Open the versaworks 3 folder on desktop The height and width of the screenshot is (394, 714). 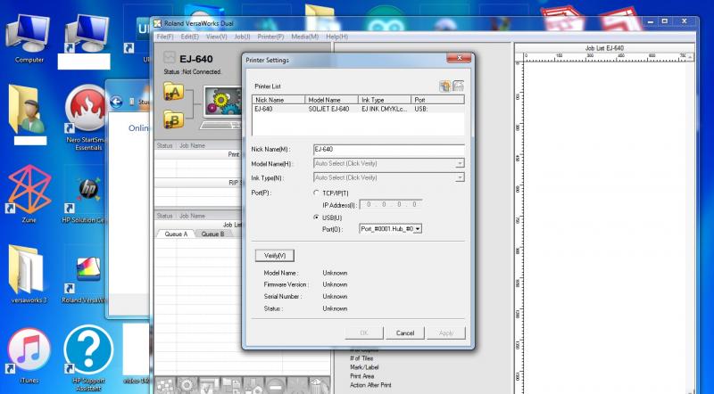[29, 275]
